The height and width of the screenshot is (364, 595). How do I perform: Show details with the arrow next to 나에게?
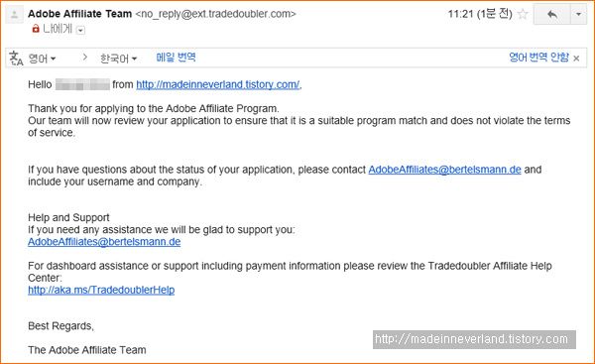[80, 30]
